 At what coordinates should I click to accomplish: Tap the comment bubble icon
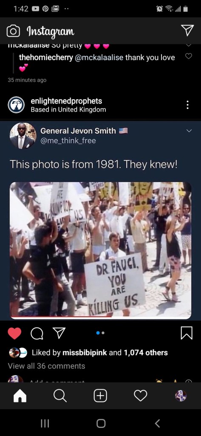click(37, 333)
